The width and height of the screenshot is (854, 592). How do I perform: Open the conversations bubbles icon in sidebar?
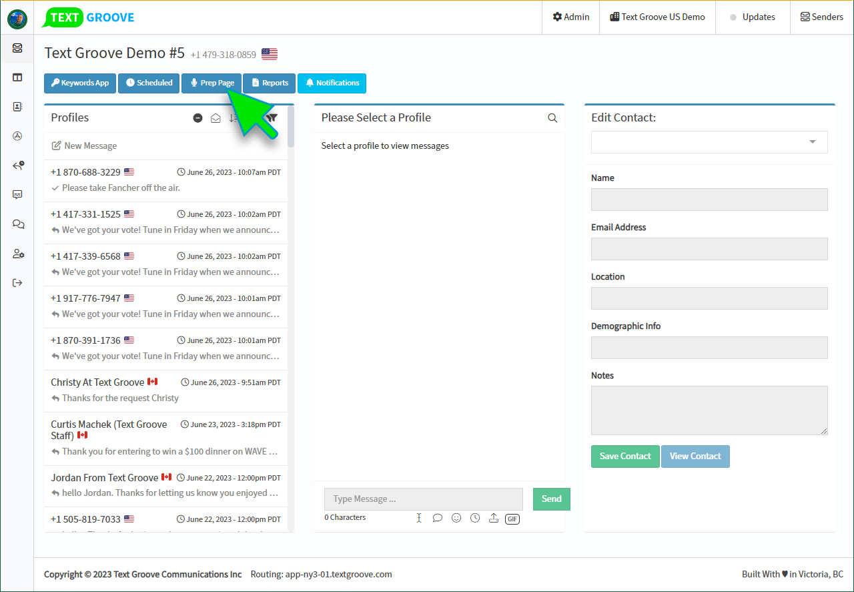(x=18, y=224)
